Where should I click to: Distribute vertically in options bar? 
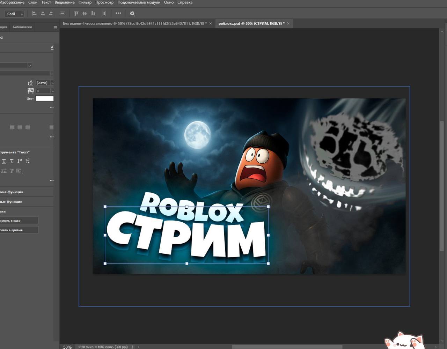click(x=62, y=13)
